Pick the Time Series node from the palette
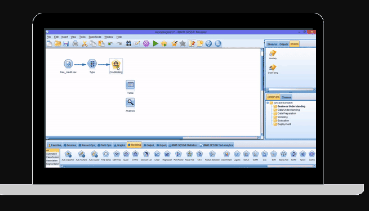Screen dimensions: 369x211 click(x=106, y=155)
